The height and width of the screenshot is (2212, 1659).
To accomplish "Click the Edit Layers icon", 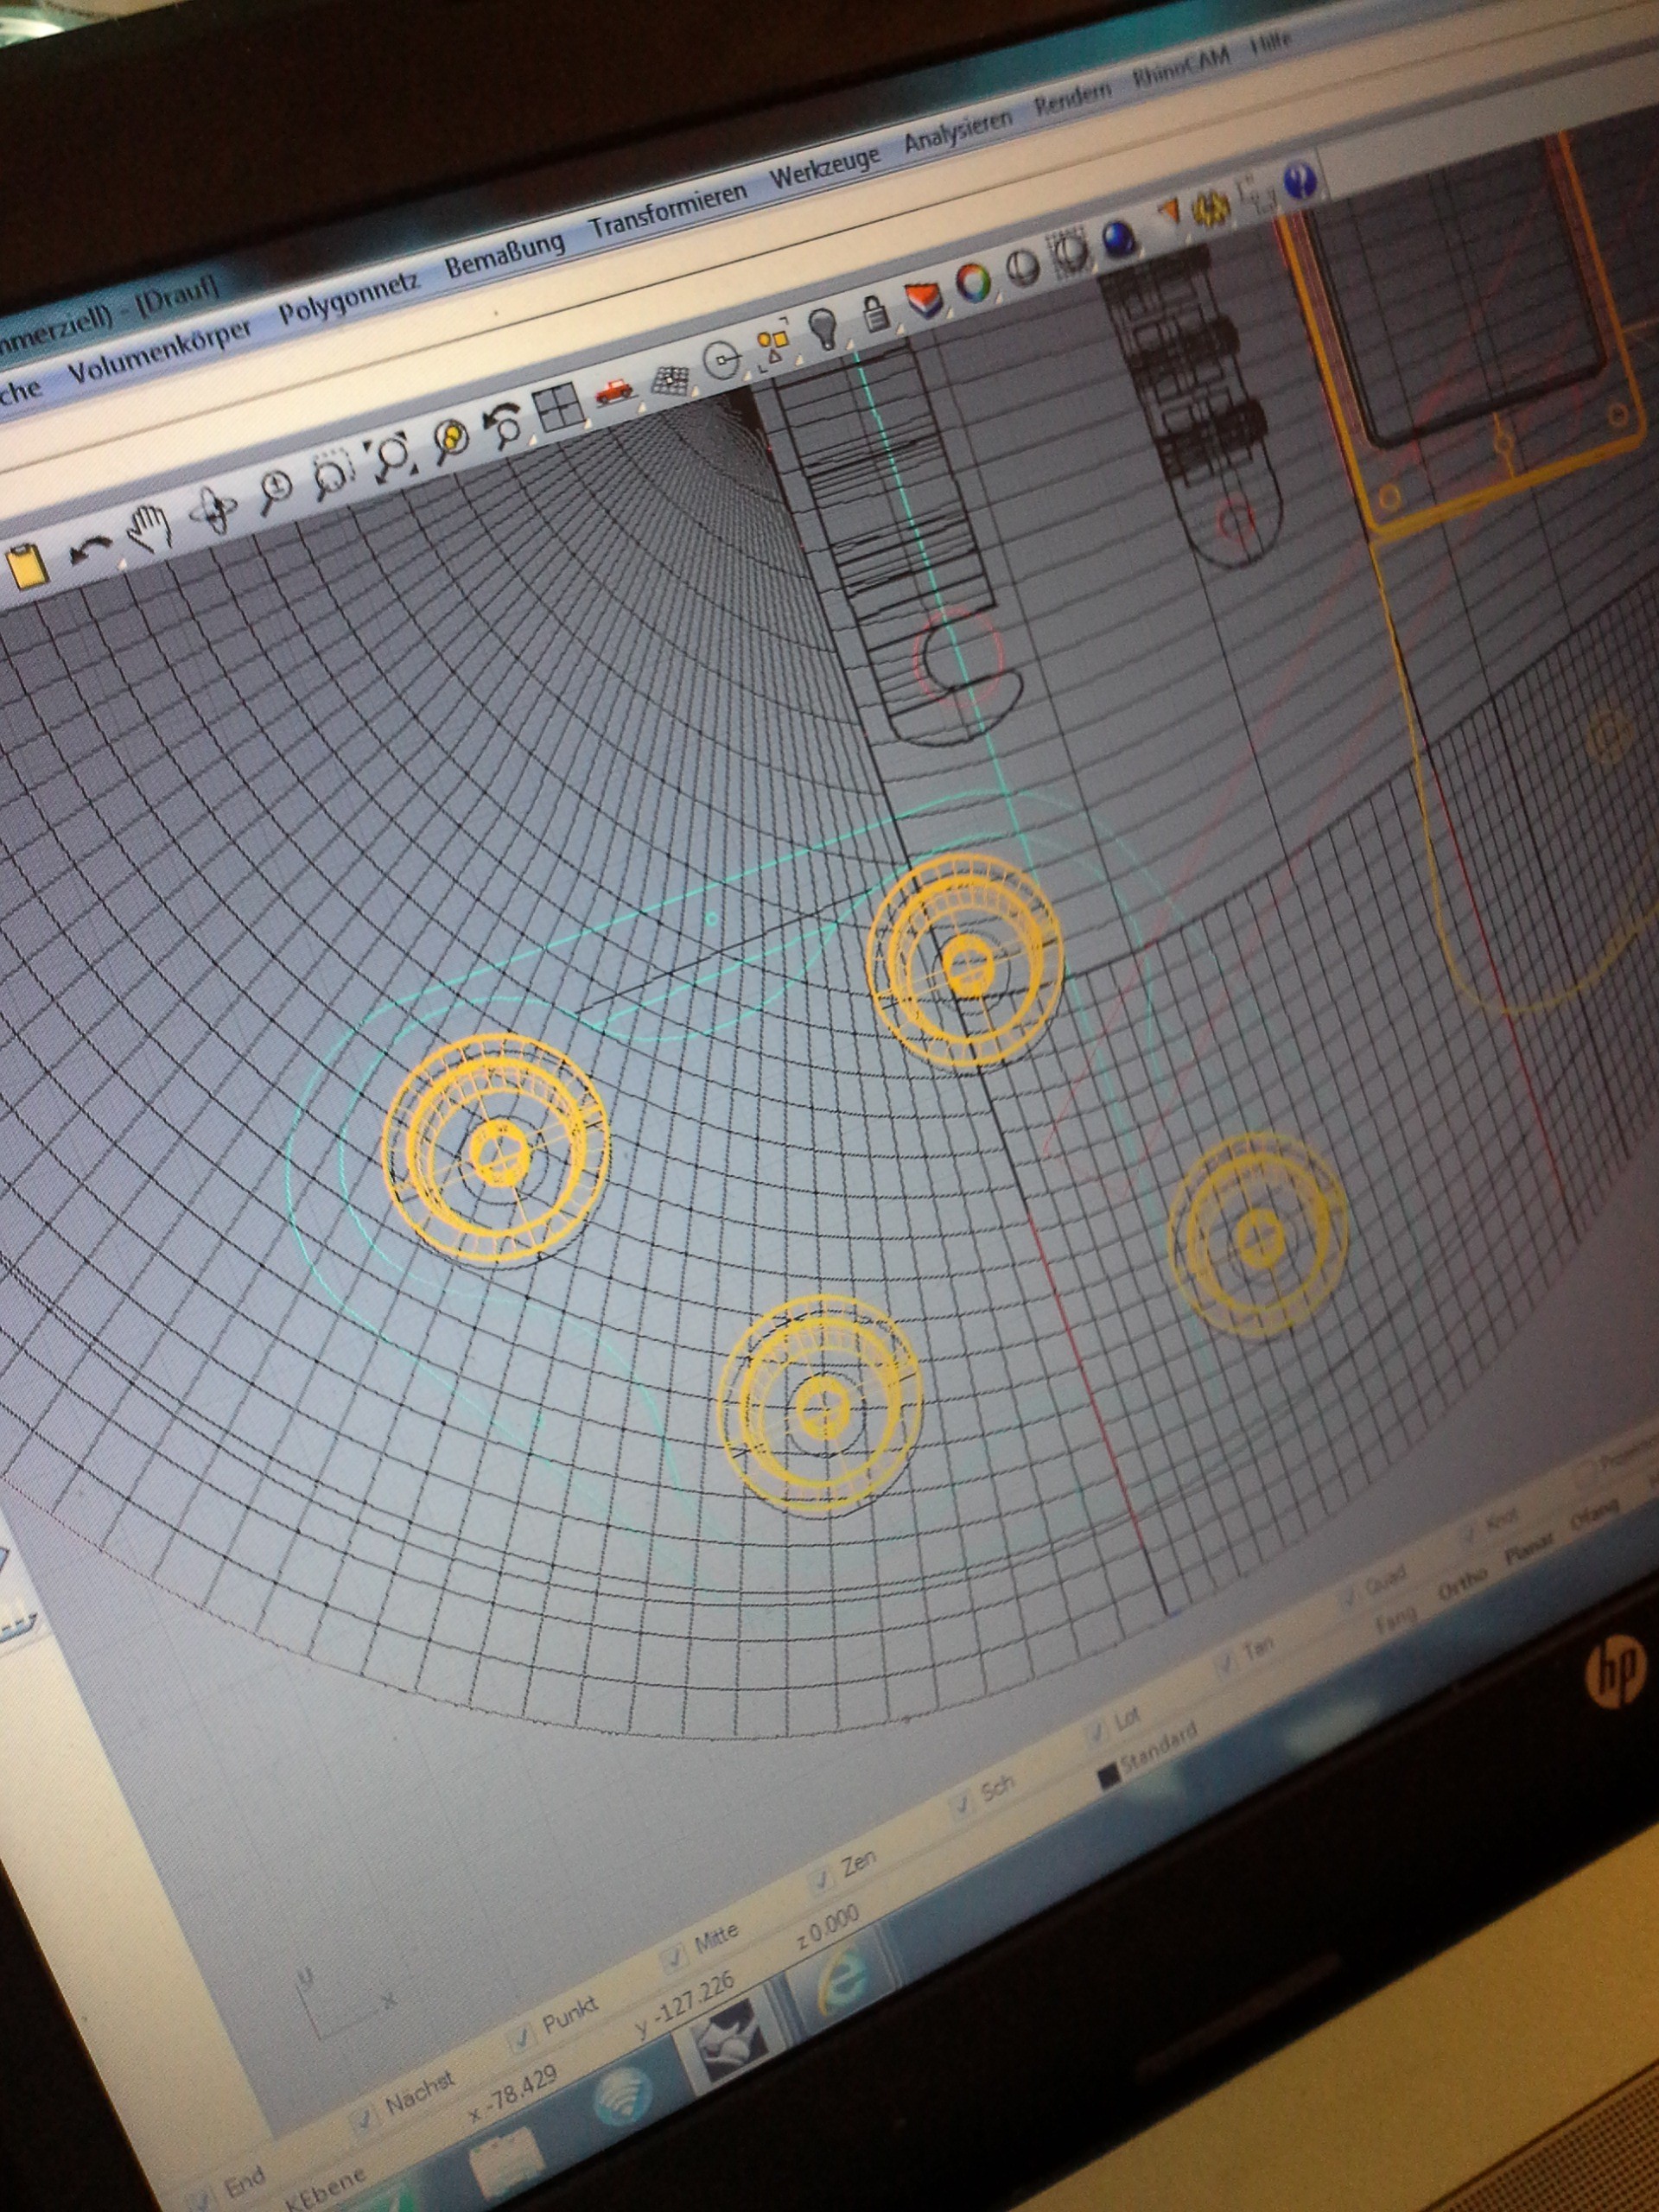I will pos(923,298).
